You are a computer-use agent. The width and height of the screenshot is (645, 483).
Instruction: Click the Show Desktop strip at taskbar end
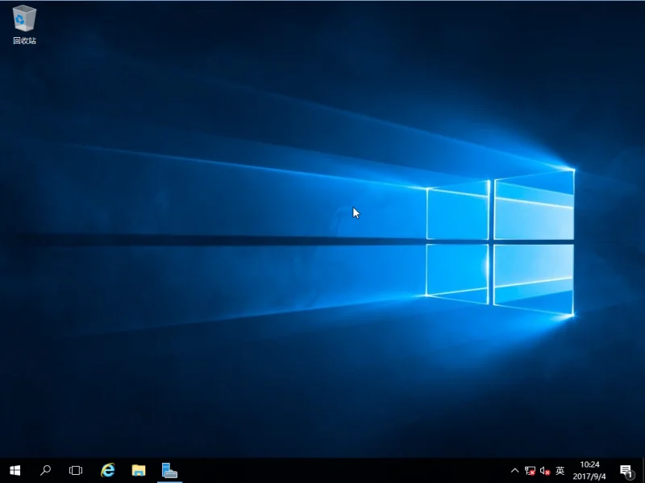coord(643,471)
